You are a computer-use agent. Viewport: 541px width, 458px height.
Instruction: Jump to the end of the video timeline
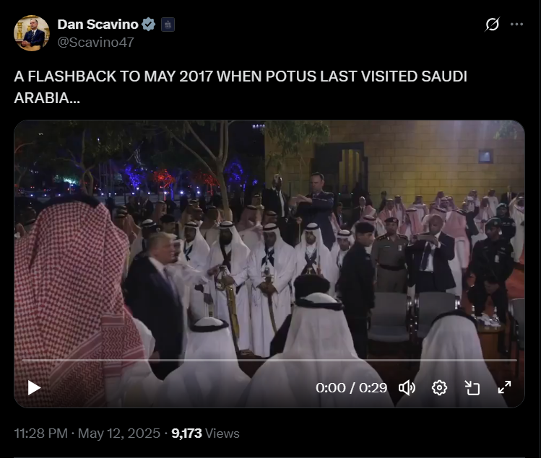coord(516,361)
